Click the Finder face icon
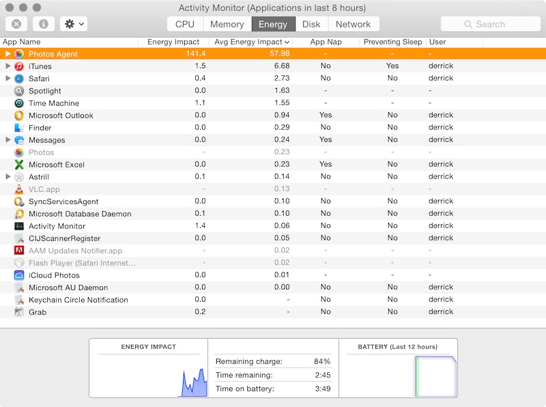The width and height of the screenshot is (546, 407). tap(19, 128)
